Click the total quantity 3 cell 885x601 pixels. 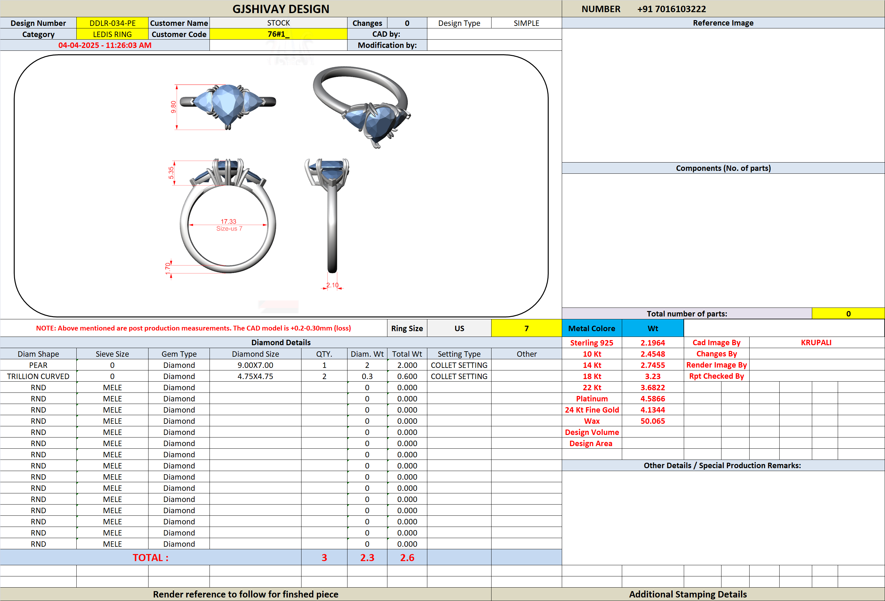click(x=324, y=558)
